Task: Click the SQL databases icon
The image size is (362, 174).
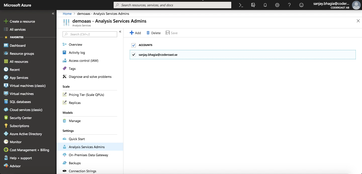Action: coord(6,102)
